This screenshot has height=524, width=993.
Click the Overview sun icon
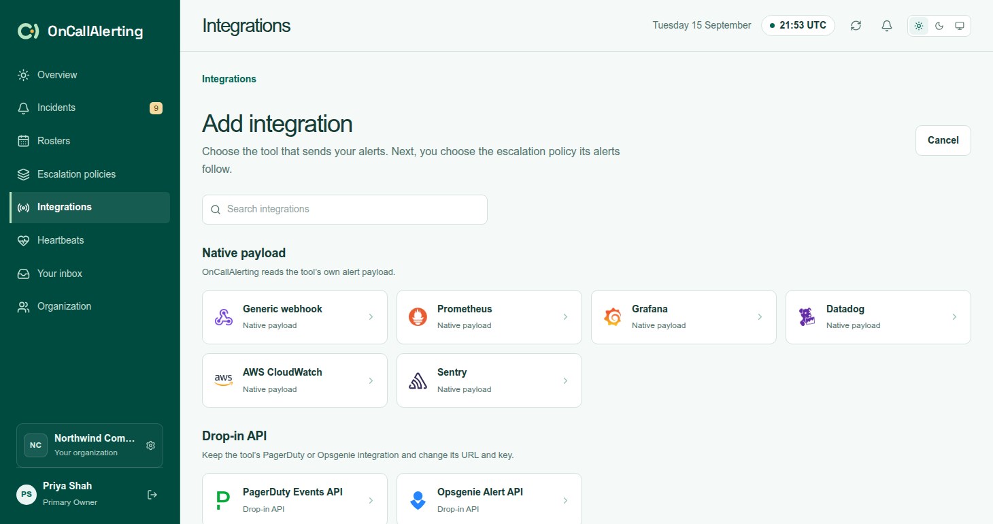tap(24, 75)
